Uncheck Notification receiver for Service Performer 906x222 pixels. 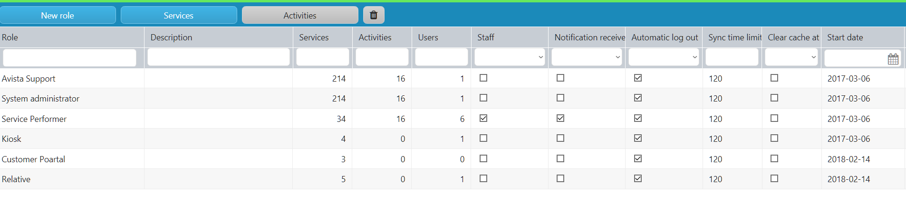tap(560, 118)
